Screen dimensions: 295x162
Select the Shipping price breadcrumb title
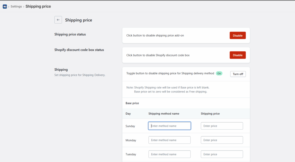tap(38, 6)
